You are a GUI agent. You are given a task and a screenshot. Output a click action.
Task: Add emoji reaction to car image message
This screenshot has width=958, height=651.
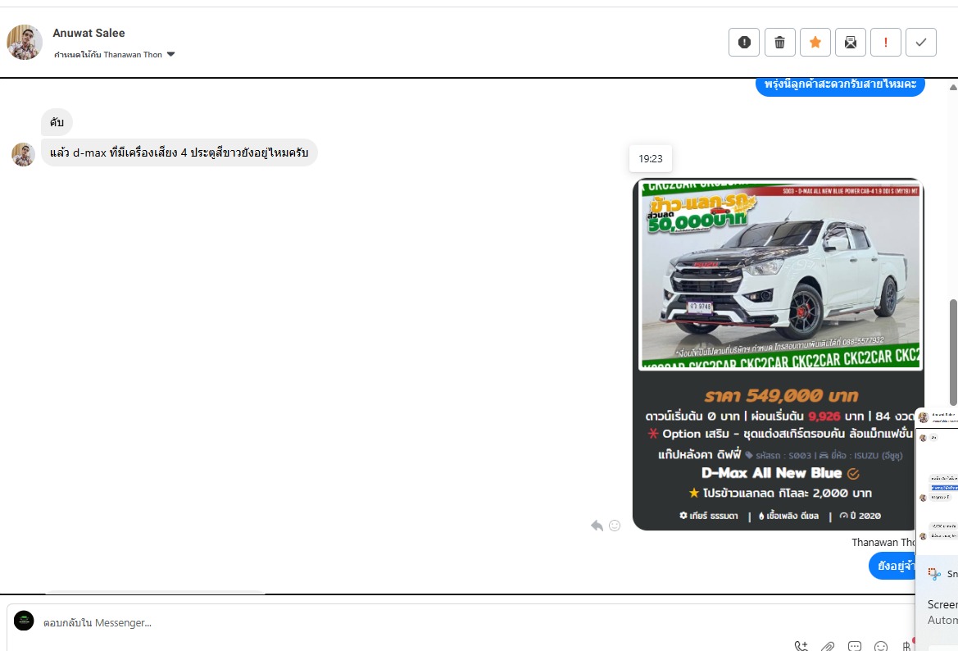click(614, 526)
